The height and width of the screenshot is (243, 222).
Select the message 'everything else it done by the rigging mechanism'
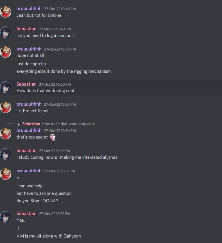pyautogui.click(x=64, y=71)
